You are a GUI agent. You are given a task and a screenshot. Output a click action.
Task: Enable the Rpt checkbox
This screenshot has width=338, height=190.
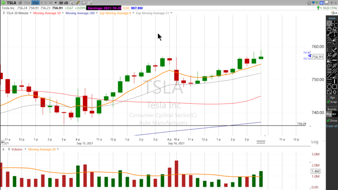(x=328, y=97)
